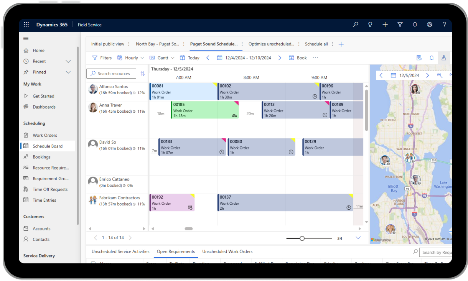Expand the Pinned section

[x=68, y=72]
